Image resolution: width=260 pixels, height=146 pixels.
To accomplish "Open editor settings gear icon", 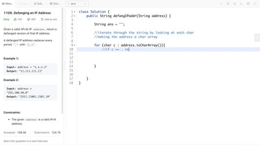I will pyautogui.click(x=248, y=4).
